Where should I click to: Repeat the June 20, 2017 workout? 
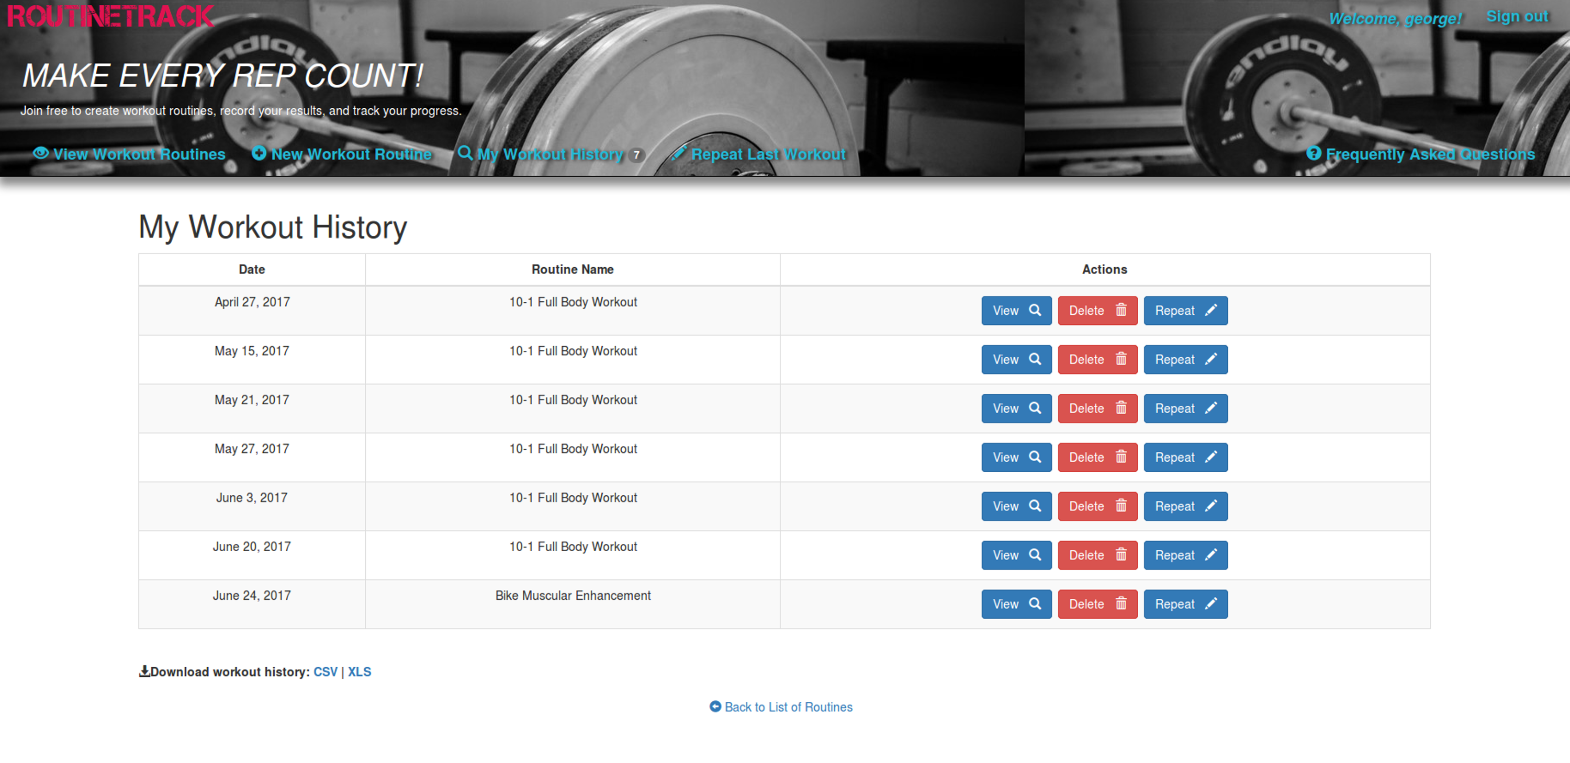coord(1185,555)
